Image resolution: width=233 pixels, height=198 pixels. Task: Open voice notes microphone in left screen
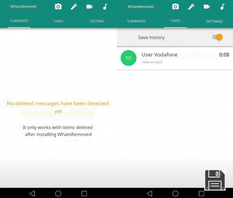pyautogui.click(x=74, y=7)
